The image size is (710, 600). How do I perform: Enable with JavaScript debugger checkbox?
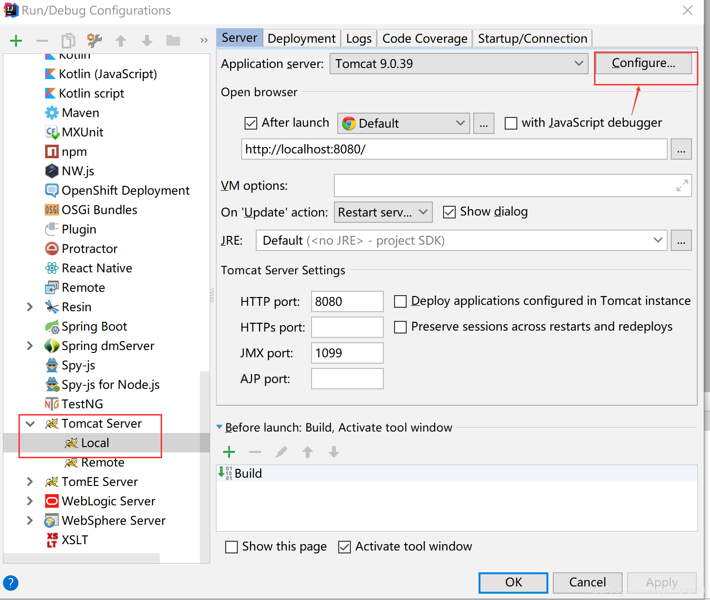coord(511,123)
